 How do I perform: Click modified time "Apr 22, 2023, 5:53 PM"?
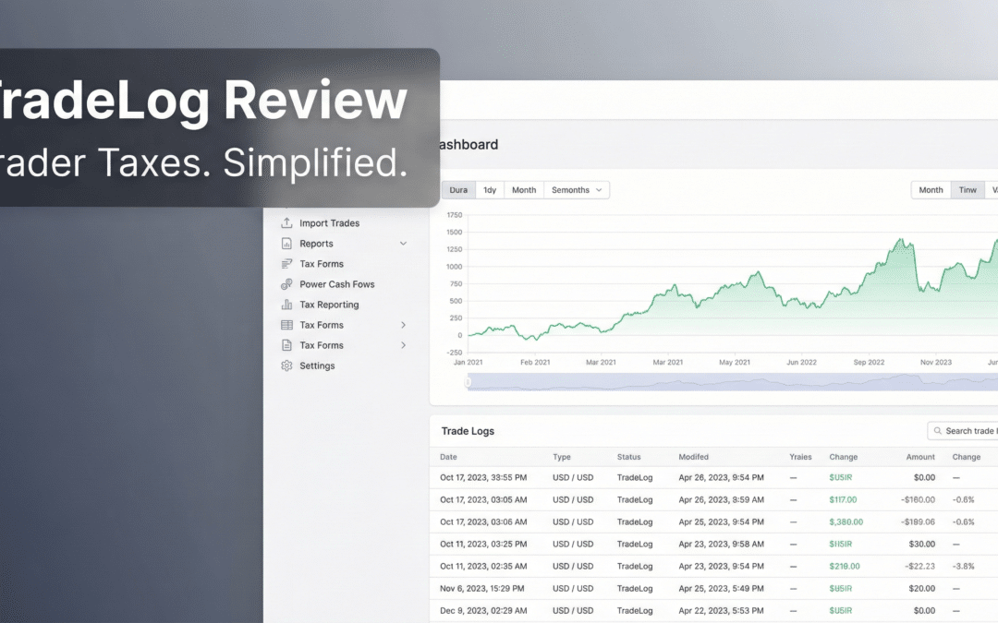tap(721, 611)
